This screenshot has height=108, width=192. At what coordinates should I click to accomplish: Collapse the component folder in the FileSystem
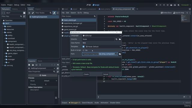click(5, 41)
